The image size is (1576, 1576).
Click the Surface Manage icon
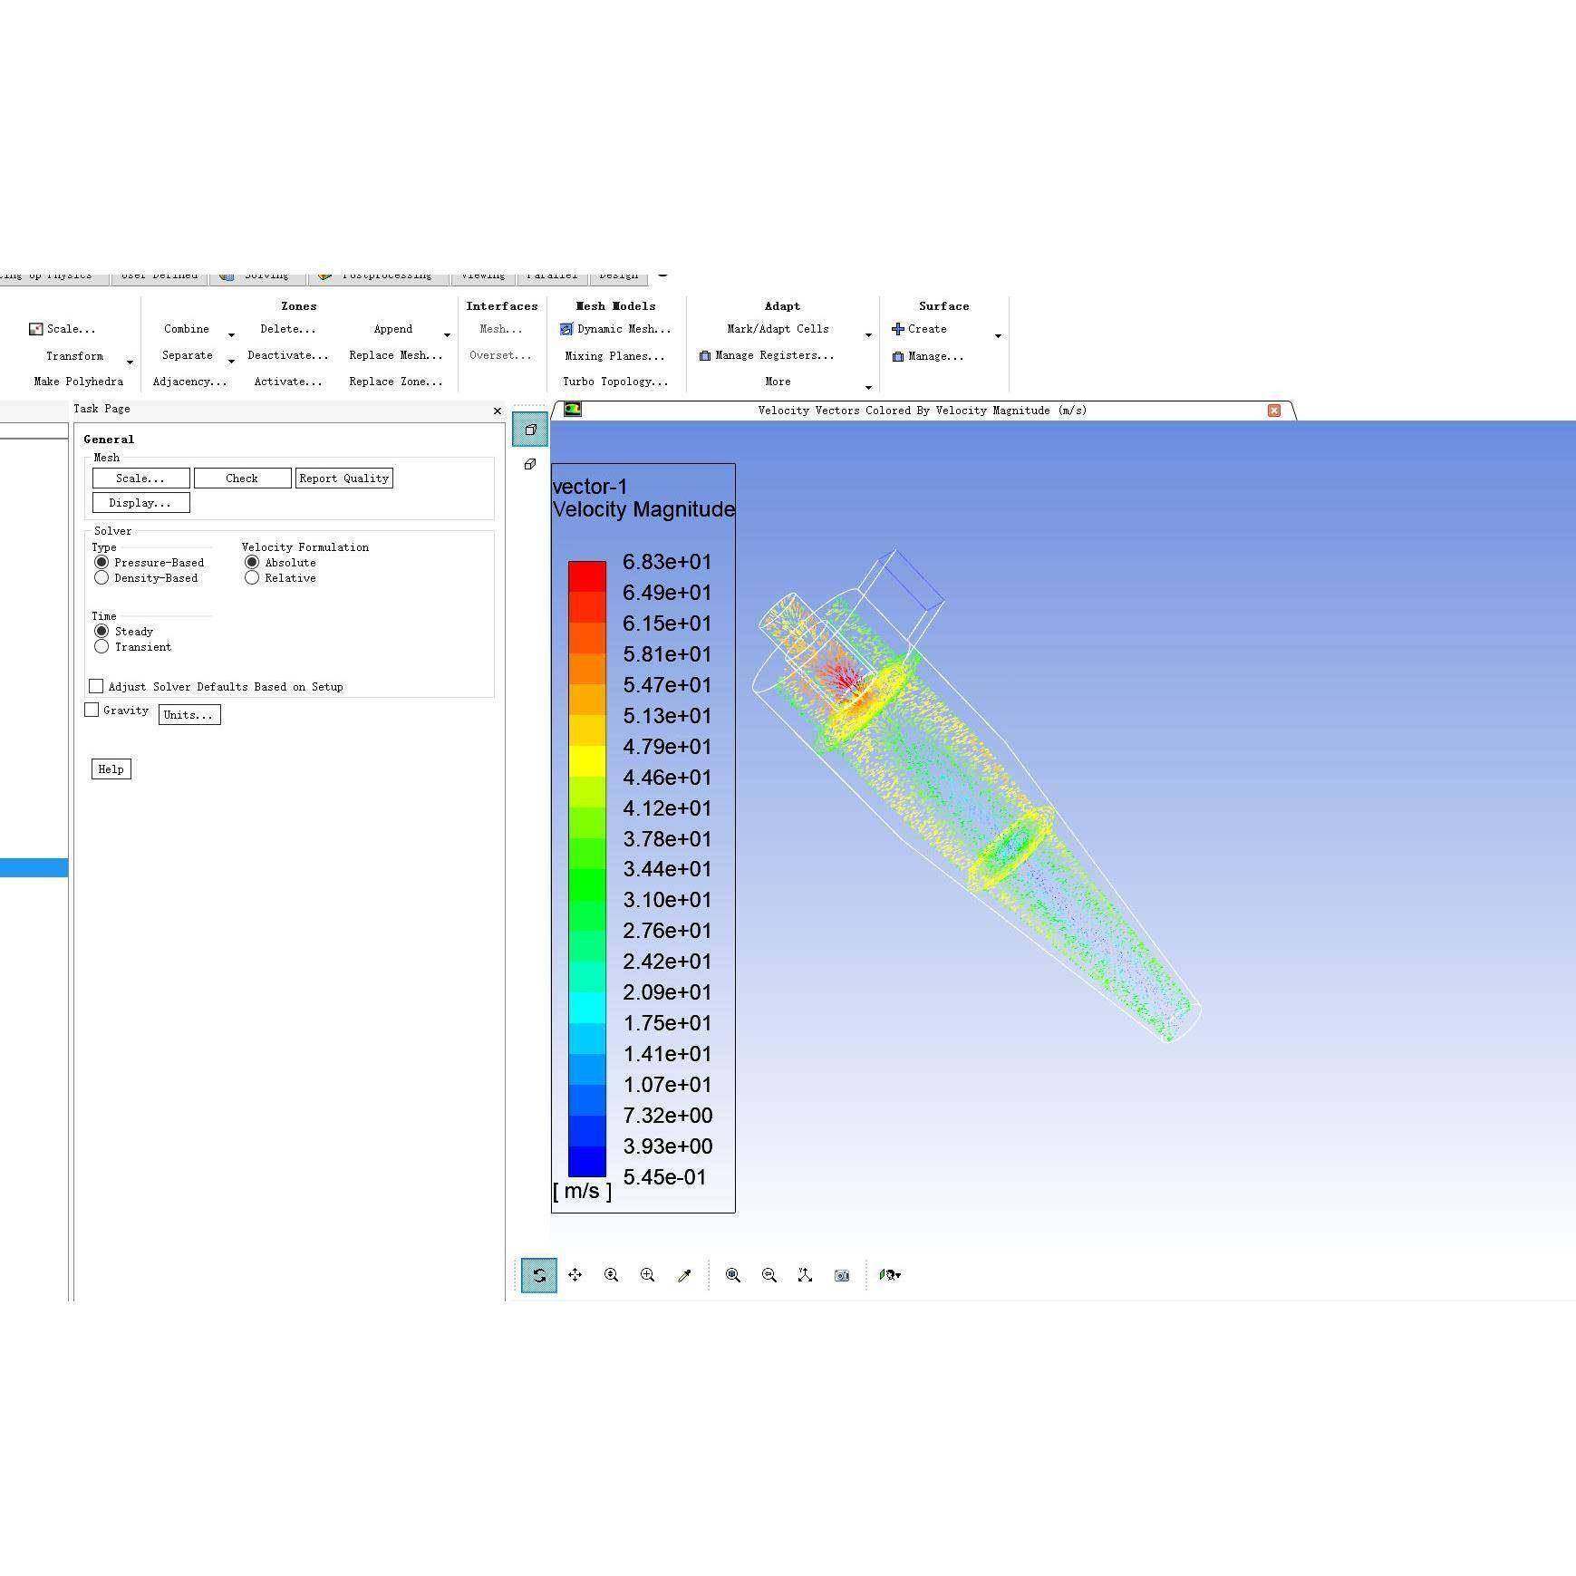click(x=898, y=356)
